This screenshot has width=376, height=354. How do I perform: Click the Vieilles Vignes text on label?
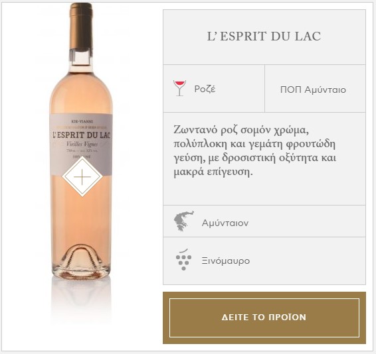point(82,144)
